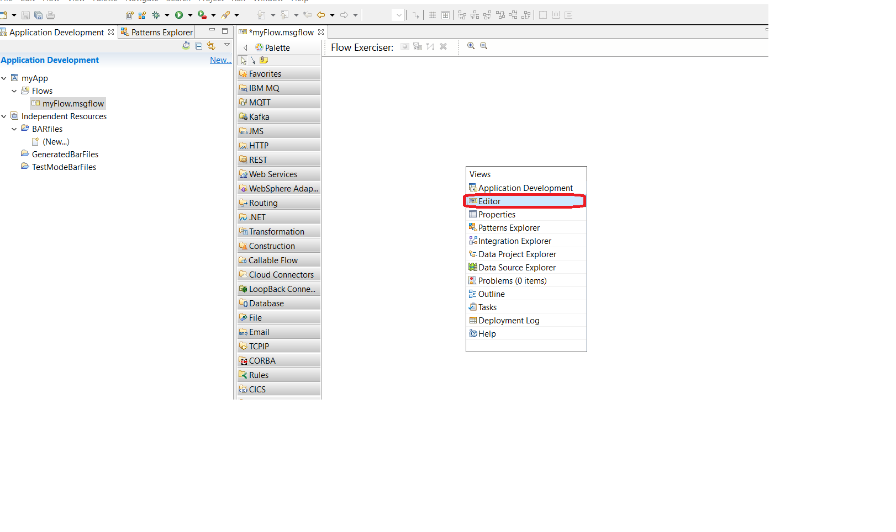The height and width of the screenshot is (532, 896).
Task: Click the pen external tools icon
Action: (x=225, y=15)
